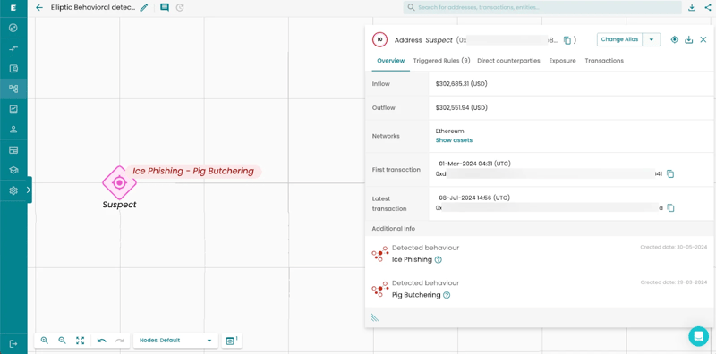
Task: Click the Inflow value $302,685.31 (USD)
Action: tap(461, 84)
